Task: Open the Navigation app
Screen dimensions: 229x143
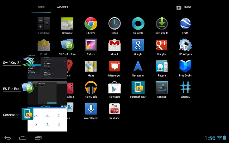Action: [x=138, y=66]
